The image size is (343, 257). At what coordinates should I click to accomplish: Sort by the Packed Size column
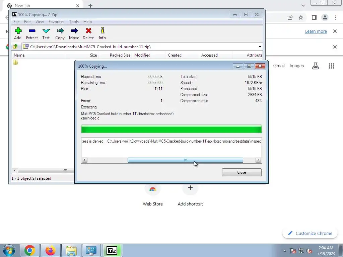pos(115,55)
